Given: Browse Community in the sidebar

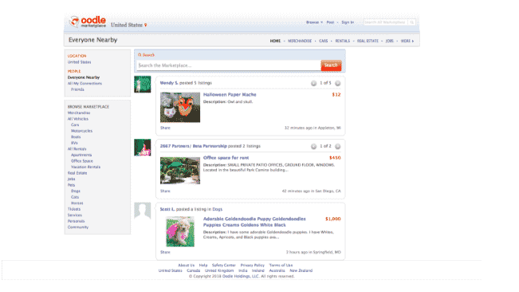Looking at the screenshot, I should click(78, 227).
